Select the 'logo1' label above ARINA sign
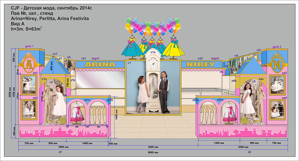Image resolution: width=299 pixels, height=161 pixels. point(95,58)
